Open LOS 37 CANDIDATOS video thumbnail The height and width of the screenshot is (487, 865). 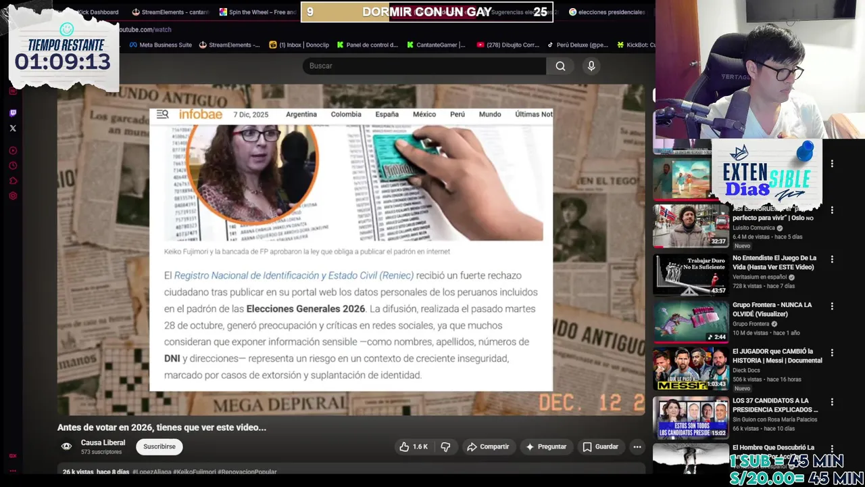click(x=691, y=417)
